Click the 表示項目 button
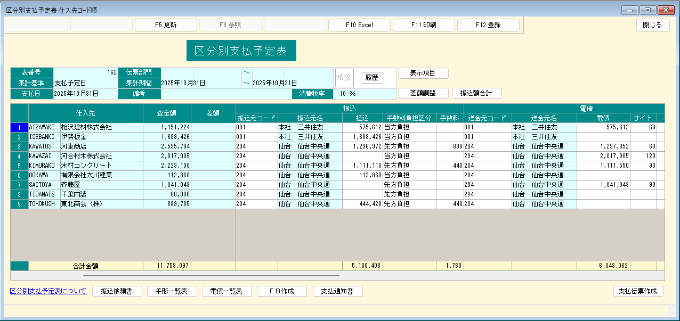The height and width of the screenshot is (321, 680). point(424,73)
